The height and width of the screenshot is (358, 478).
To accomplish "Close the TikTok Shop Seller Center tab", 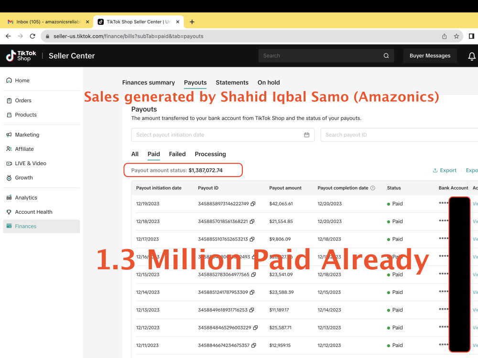I will pos(178,22).
